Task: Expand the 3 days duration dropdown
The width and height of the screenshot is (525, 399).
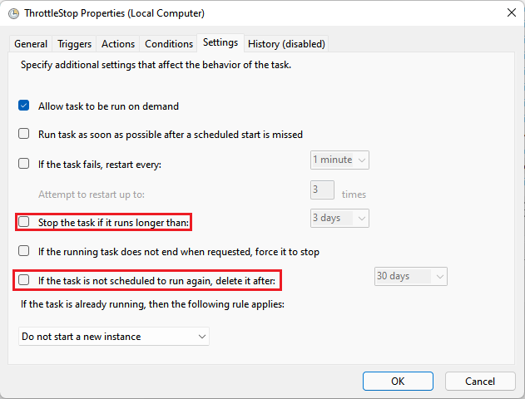Action: (339, 218)
